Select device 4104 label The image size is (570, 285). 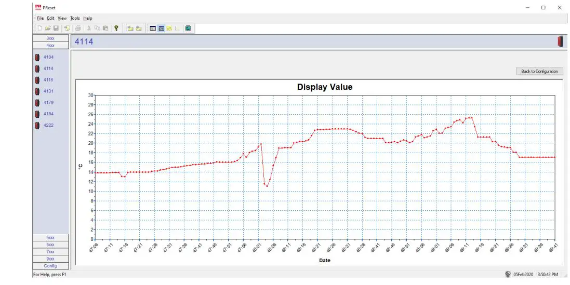[48, 57]
